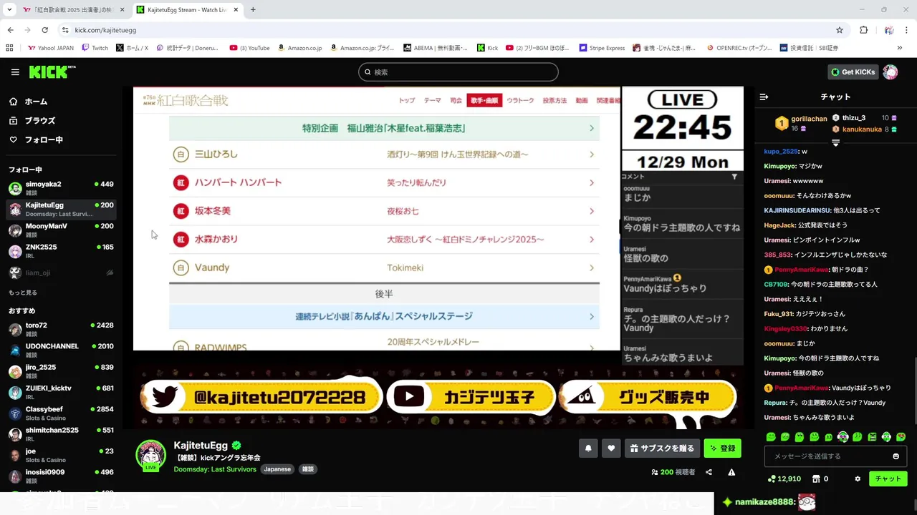The height and width of the screenshot is (515, 917).
Task: Click the Twitter @kajitetu2072228 banner
Action: click(x=261, y=397)
